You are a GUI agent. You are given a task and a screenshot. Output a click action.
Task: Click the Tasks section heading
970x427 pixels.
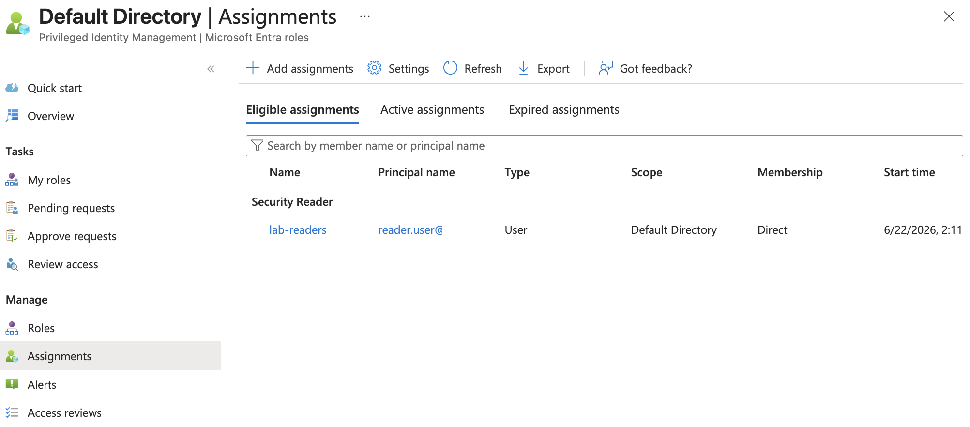coord(20,152)
